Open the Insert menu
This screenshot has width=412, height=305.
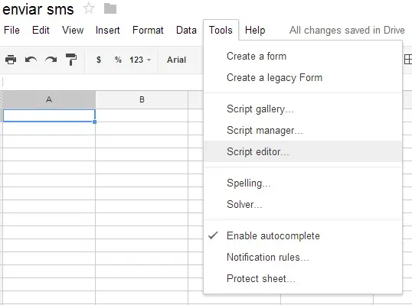pos(108,30)
